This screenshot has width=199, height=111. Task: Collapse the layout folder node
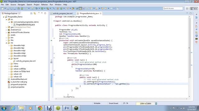pyautogui.click(x=9, y=58)
